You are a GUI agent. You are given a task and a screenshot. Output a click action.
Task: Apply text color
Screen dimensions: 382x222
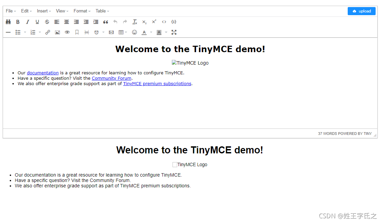click(144, 32)
